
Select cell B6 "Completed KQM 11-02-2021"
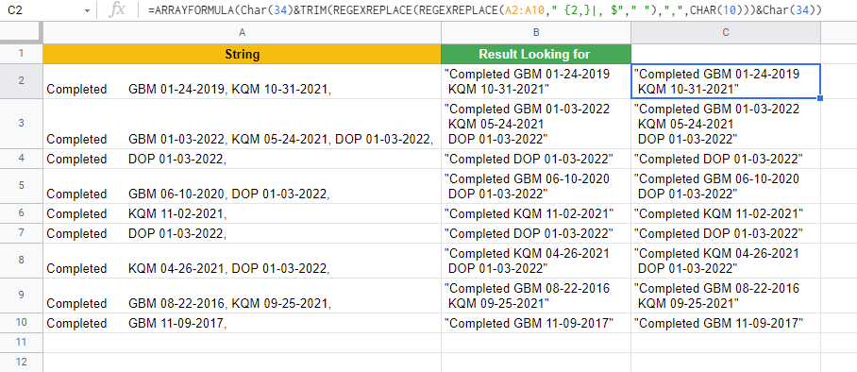[x=536, y=213]
